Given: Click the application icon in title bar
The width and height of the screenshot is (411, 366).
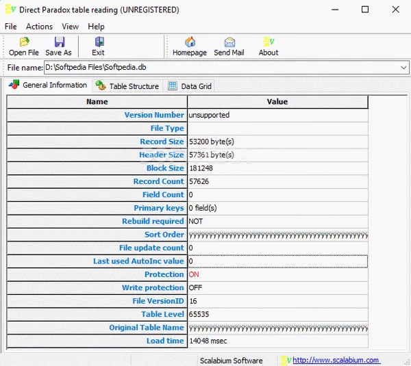Looking at the screenshot, I should click(x=10, y=10).
